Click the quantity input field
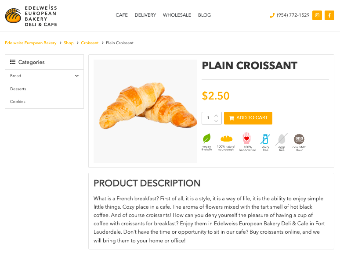The width and height of the screenshot is (340, 256). [208, 118]
